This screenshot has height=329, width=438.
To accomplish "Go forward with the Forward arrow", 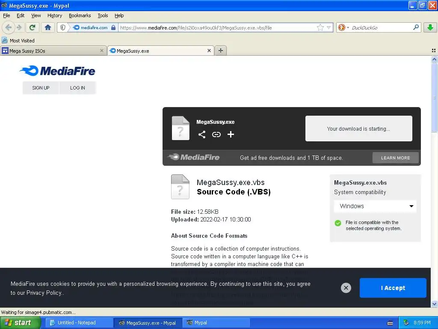I will (19, 27).
